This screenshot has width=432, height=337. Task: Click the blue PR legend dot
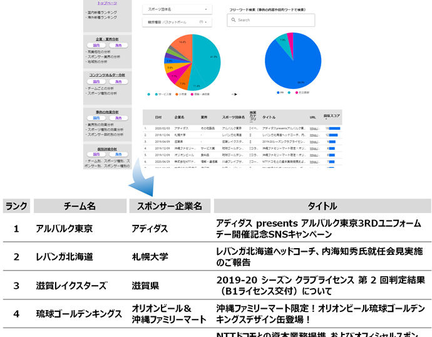[278, 93]
